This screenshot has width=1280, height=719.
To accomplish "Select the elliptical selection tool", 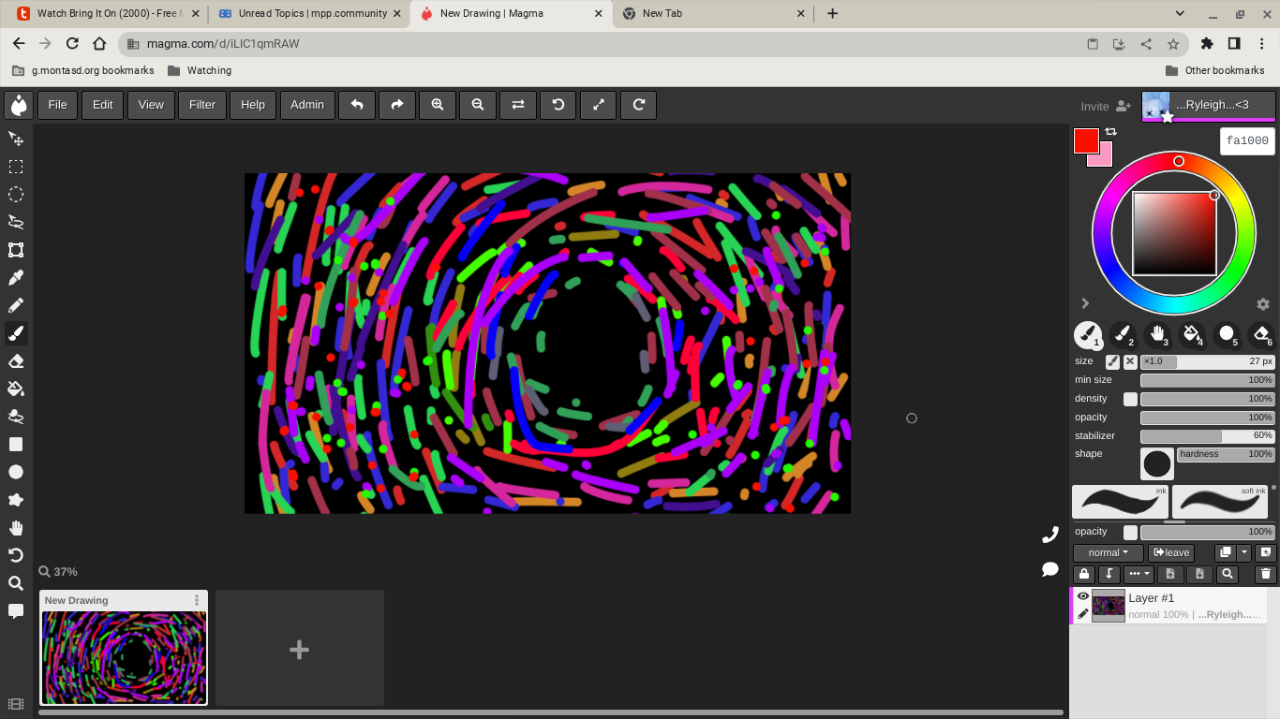I will point(16,195).
